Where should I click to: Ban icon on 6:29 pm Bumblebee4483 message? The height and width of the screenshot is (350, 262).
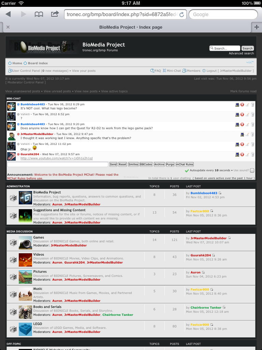(x=242, y=105)
